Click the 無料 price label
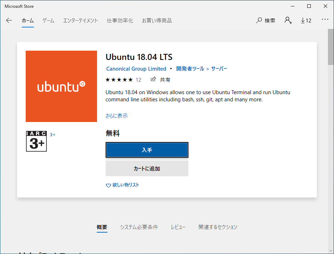 (113, 133)
